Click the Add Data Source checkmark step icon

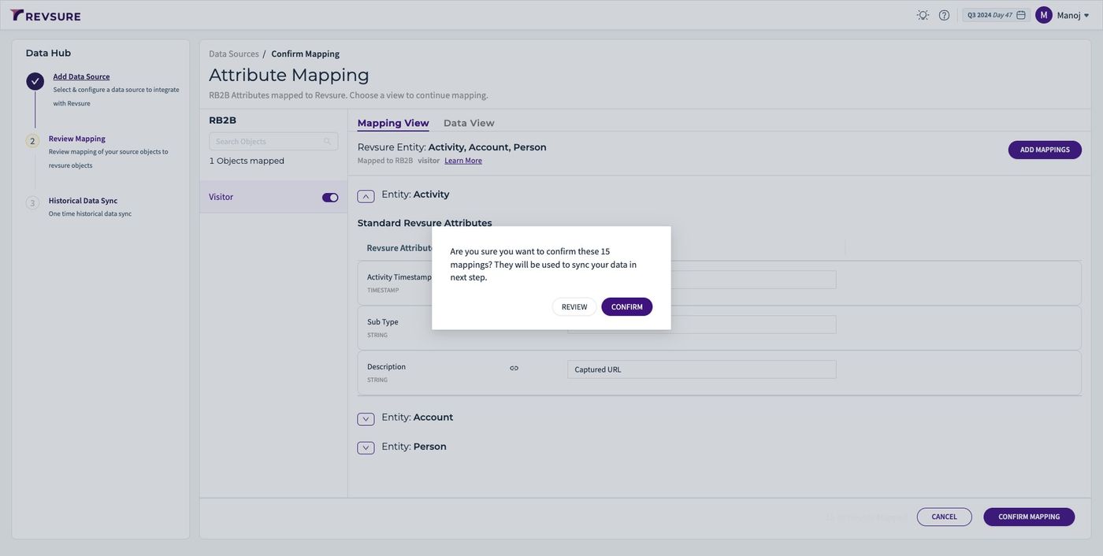tap(35, 81)
